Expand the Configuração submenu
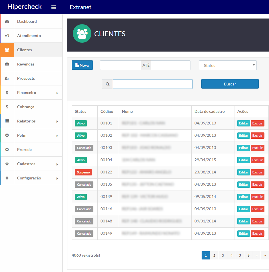 point(57,178)
